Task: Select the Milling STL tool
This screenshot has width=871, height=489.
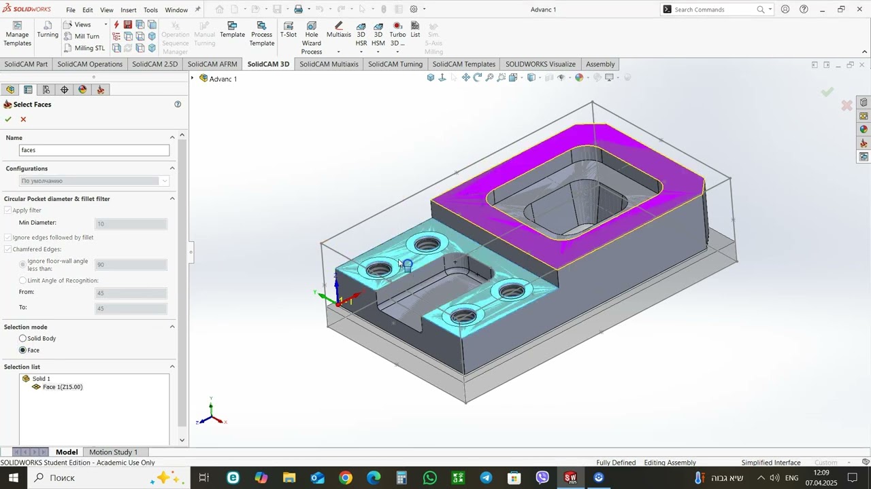Action: click(x=84, y=48)
